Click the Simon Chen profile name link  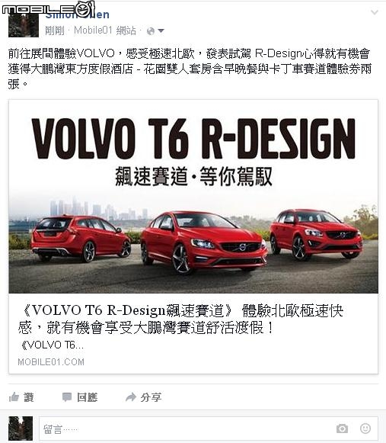[78, 14]
